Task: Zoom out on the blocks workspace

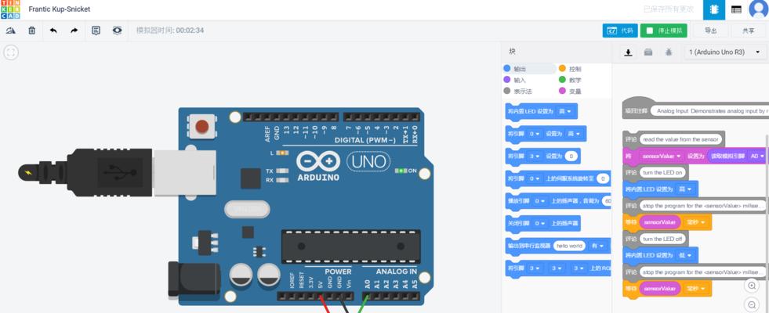Action: coord(752,304)
